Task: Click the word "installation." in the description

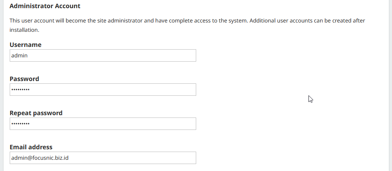Action: click(x=24, y=29)
